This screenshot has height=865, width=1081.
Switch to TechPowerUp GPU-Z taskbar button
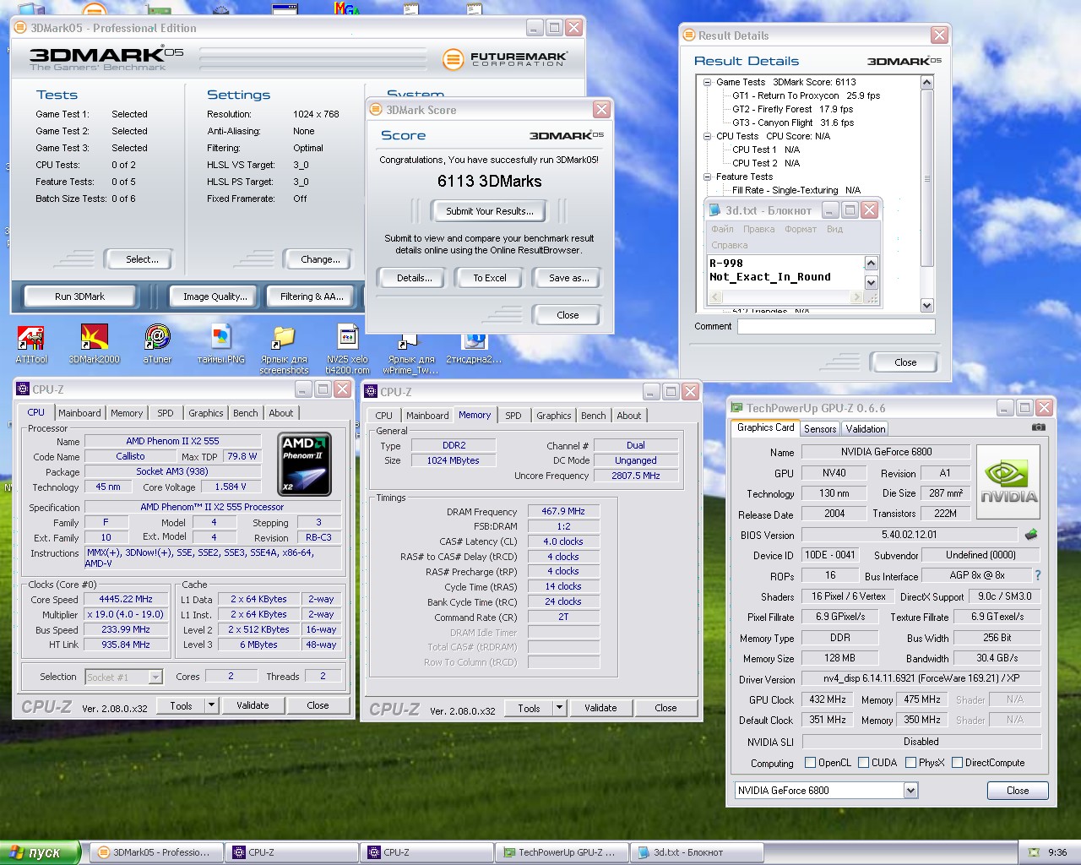coord(562,852)
